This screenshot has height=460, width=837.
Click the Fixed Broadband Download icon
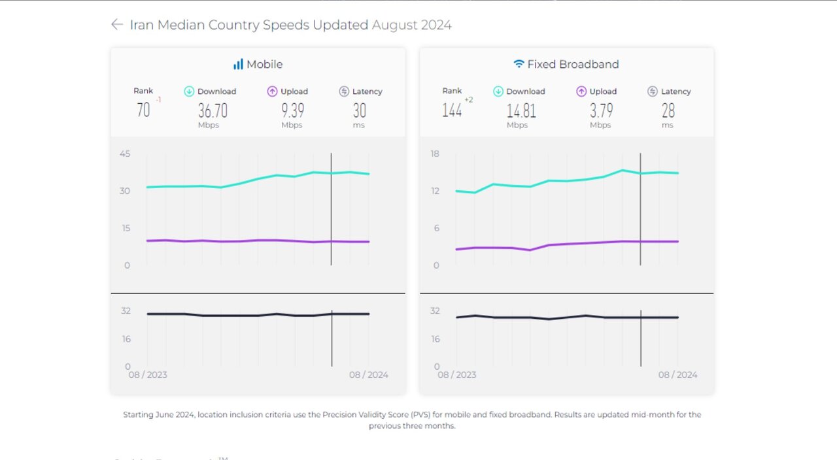point(498,91)
